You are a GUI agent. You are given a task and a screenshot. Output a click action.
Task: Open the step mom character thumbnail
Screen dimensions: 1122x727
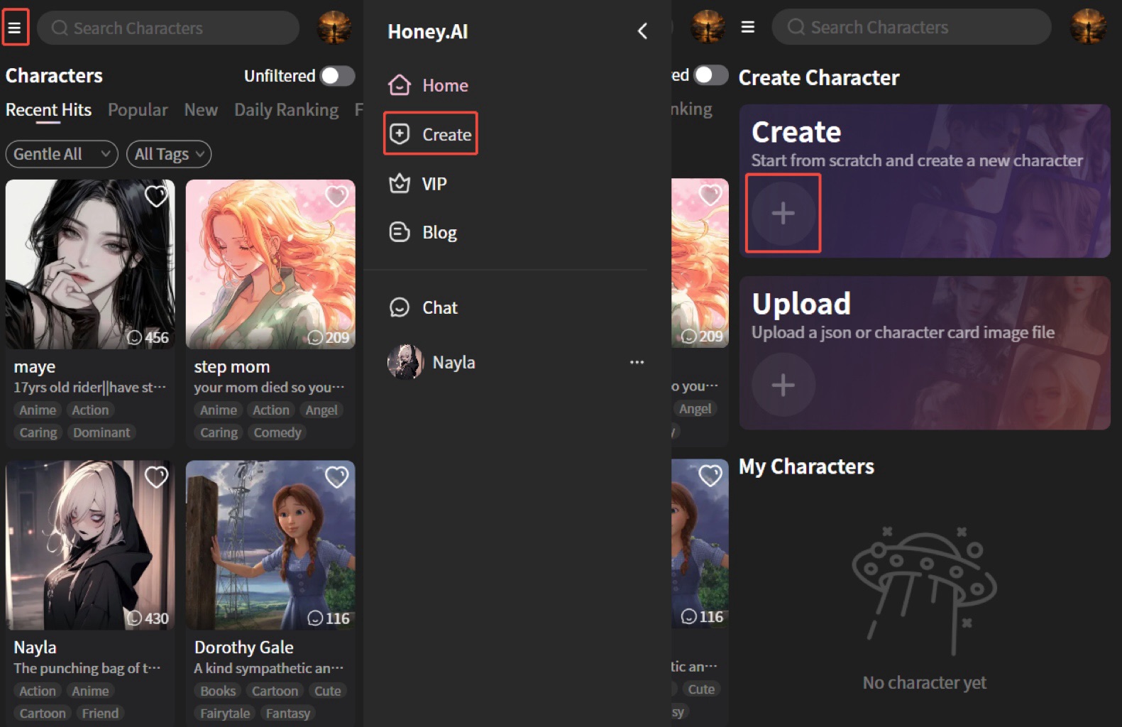[270, 264]
